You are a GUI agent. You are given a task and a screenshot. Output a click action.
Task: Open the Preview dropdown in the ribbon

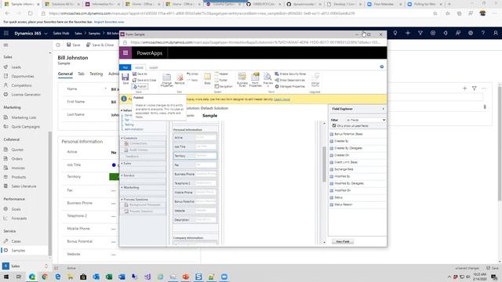click(x=267, y=80)
